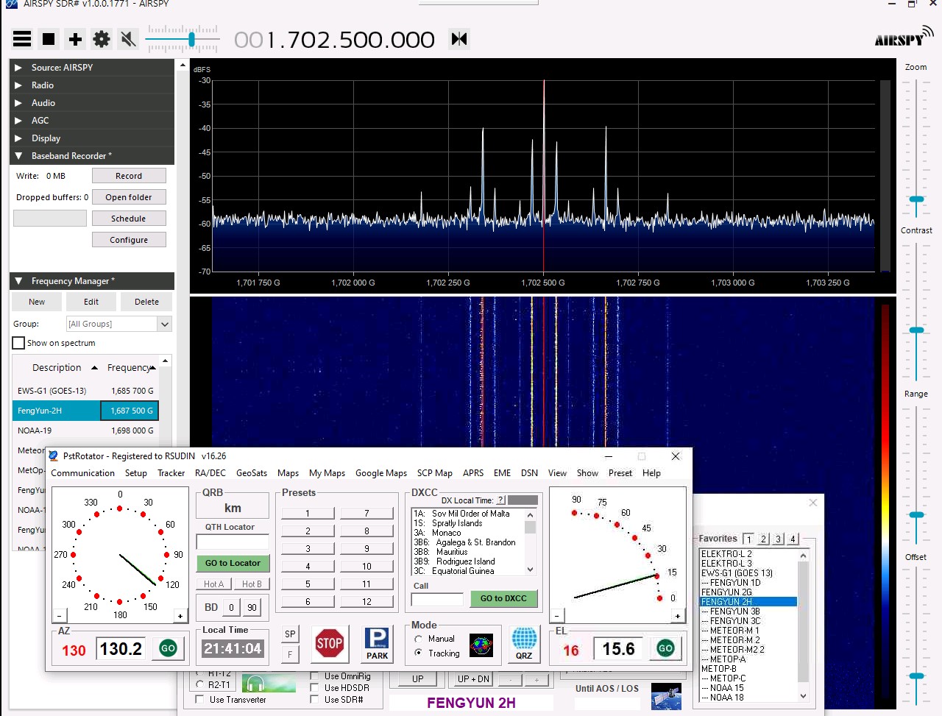Click the PARK icon in PstRotator
Image resolution: width=942 pixels, height=716 pixels.
click(377, 643)
